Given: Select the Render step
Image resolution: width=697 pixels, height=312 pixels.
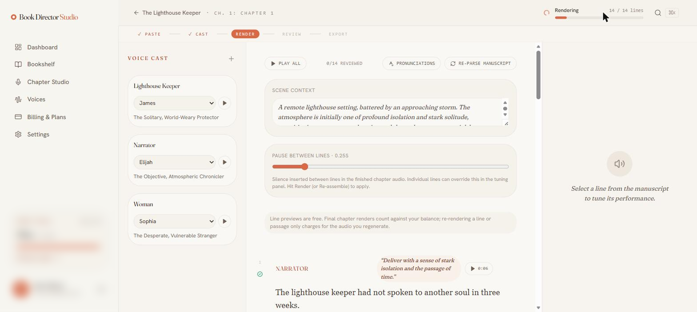Looking at the screenshot, I should [x=245, y=34].
